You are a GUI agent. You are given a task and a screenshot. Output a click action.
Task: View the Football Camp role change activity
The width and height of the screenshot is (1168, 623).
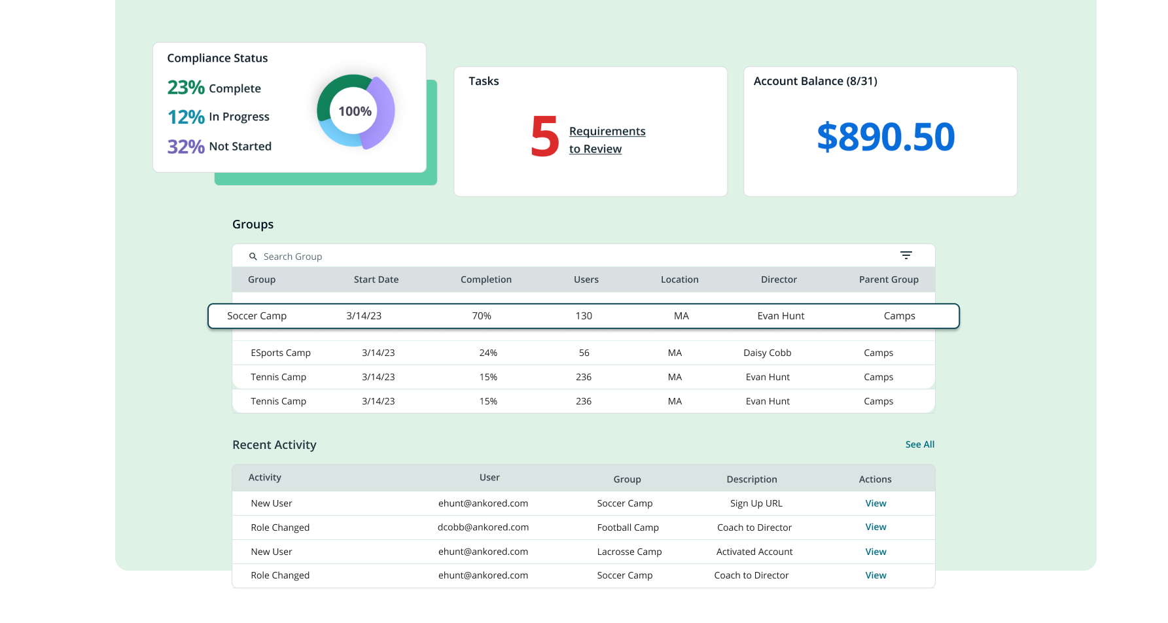[876, 527]
